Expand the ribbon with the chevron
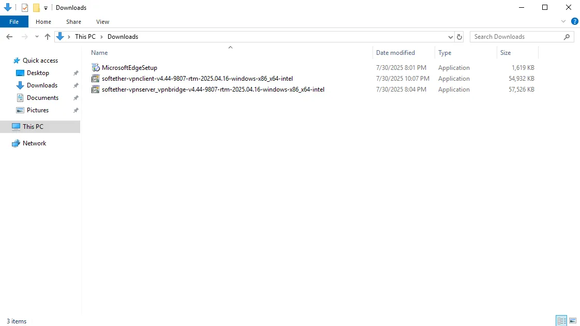This screenshot has width=580, height=326. (x=563, y=22)
